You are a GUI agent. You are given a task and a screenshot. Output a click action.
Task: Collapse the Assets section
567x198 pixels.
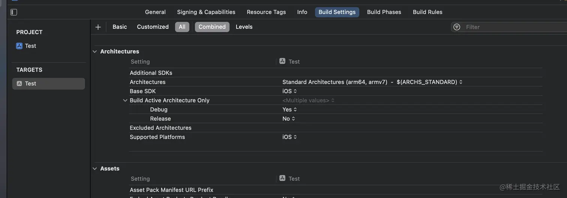[95, 169]
